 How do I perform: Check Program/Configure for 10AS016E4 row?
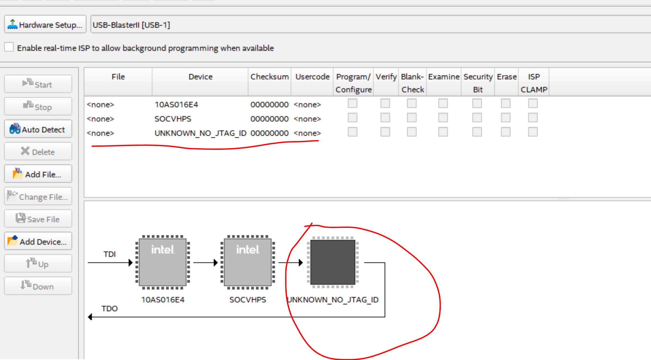352,104
